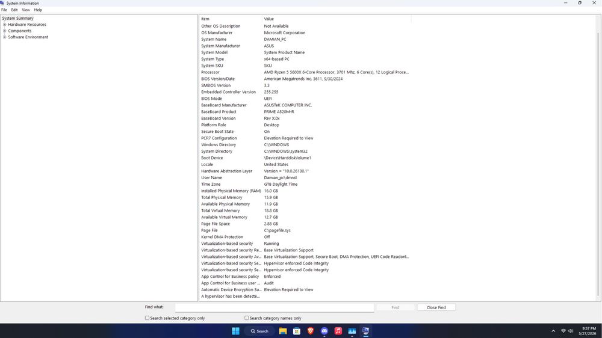Open Discord from the taskbar
The width and height of the screenshot is (602, 338).
pyautogui.click(x=324, y=331)
